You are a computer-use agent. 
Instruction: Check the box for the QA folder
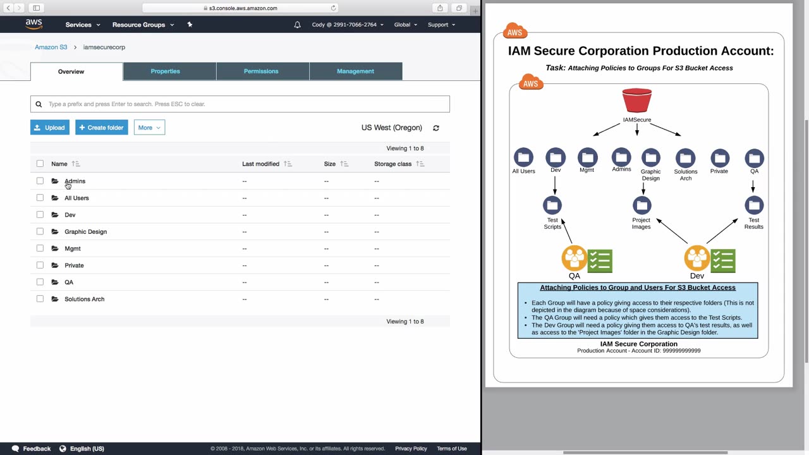(40, 282)
